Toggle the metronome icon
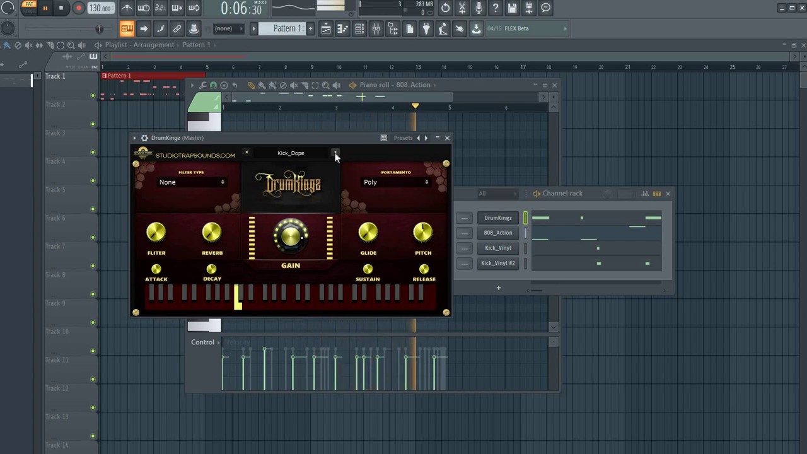This screenshot has width=807, height=454. (127, 8)
